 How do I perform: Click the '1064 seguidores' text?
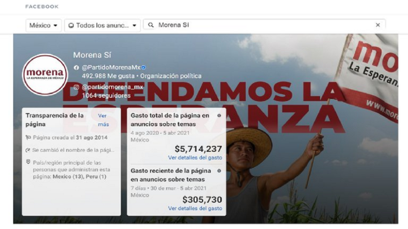coord(106,96)
